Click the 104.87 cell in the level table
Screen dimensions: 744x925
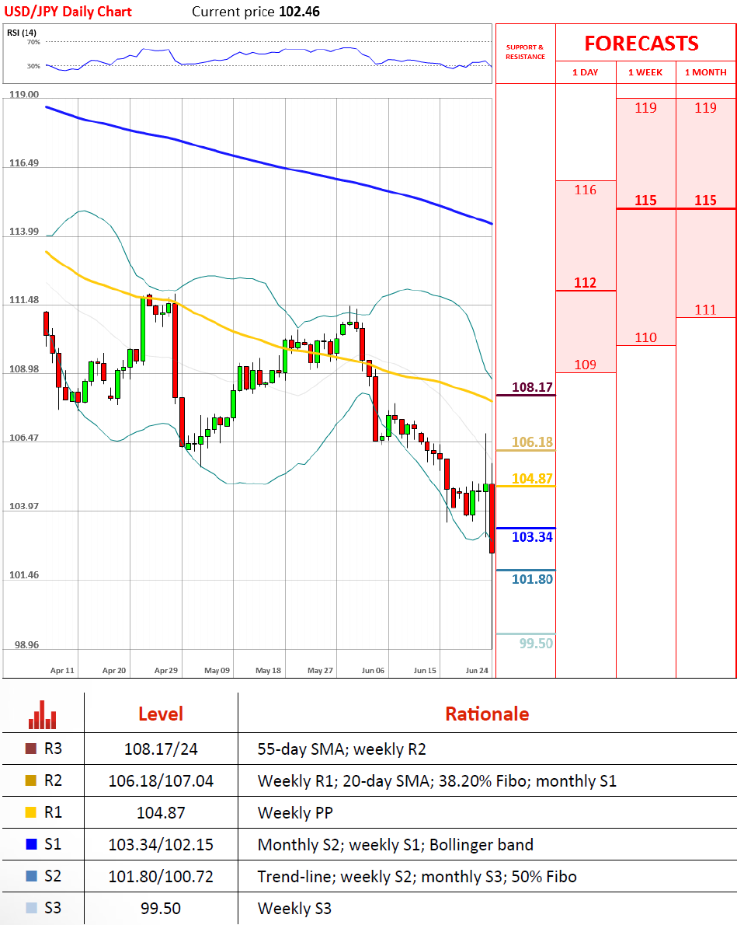[161, 813]
